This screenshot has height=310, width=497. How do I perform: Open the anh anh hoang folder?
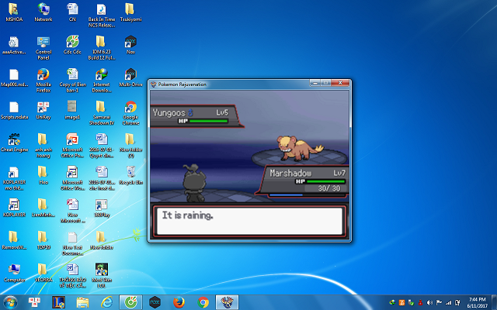click(43, 146)
